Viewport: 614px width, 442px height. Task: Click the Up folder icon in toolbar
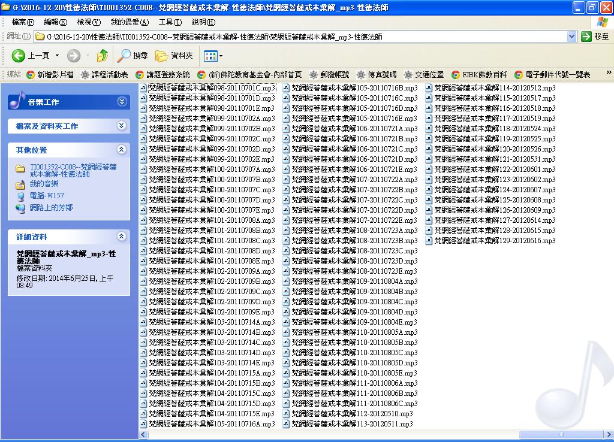(x=103, y=56)
